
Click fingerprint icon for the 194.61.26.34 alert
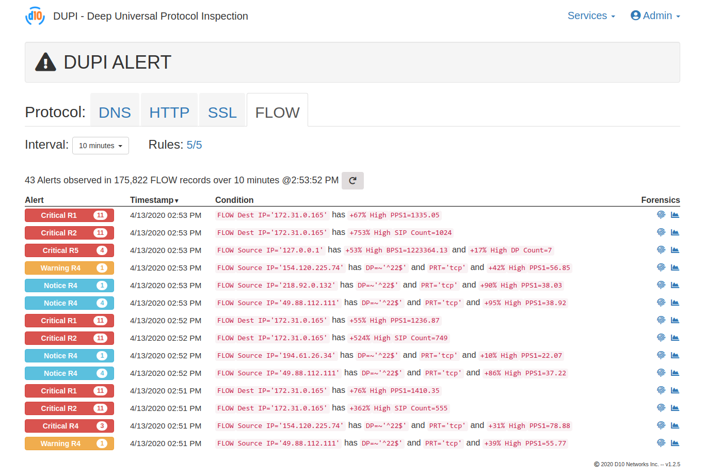click(661, 355)
